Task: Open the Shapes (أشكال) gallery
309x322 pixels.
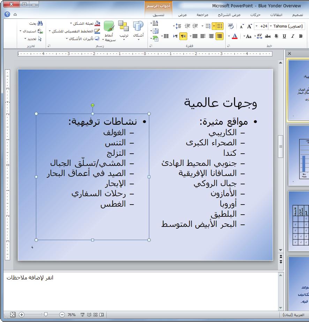Action: click(138, 30)
